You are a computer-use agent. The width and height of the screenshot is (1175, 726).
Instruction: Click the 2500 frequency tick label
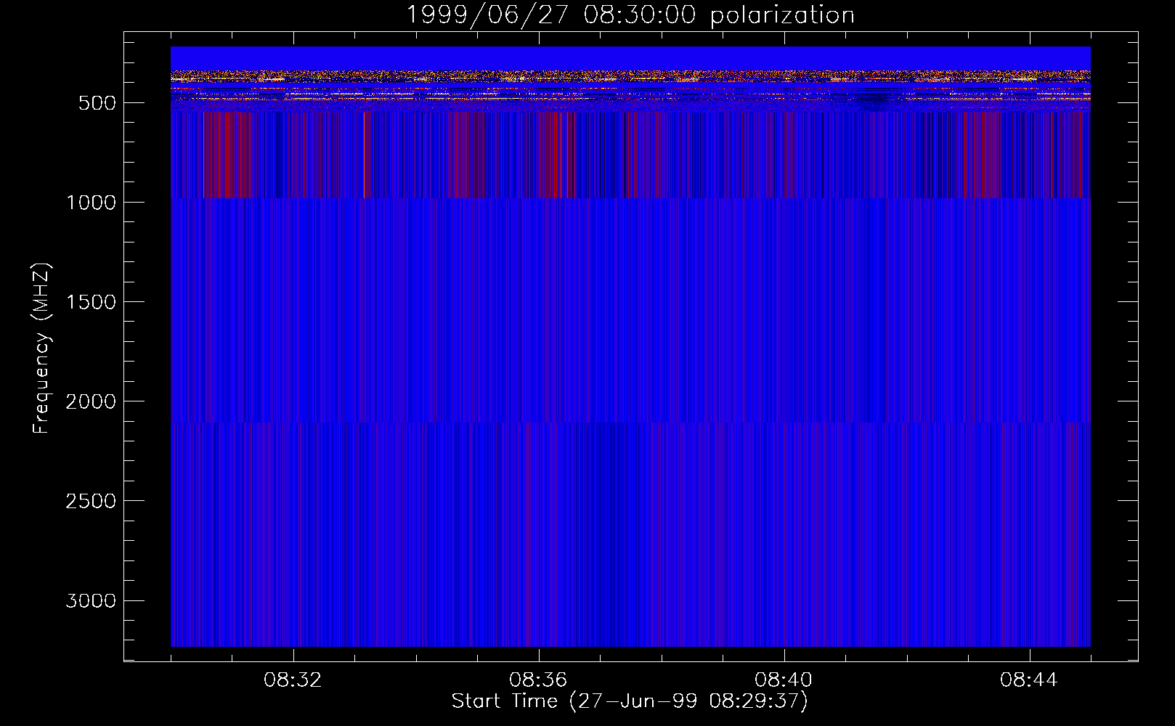click(x=91, y=501)
